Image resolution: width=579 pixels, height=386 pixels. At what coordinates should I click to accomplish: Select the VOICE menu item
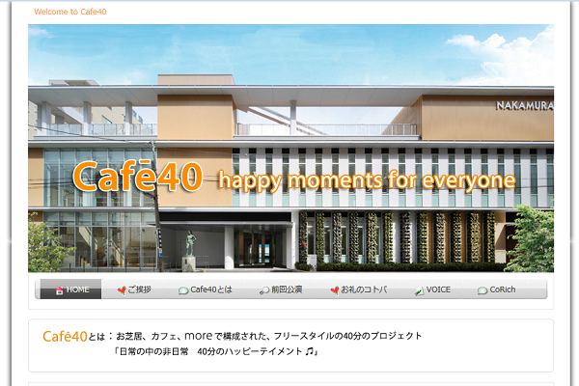pyautogui.click(x=438, y=289)
